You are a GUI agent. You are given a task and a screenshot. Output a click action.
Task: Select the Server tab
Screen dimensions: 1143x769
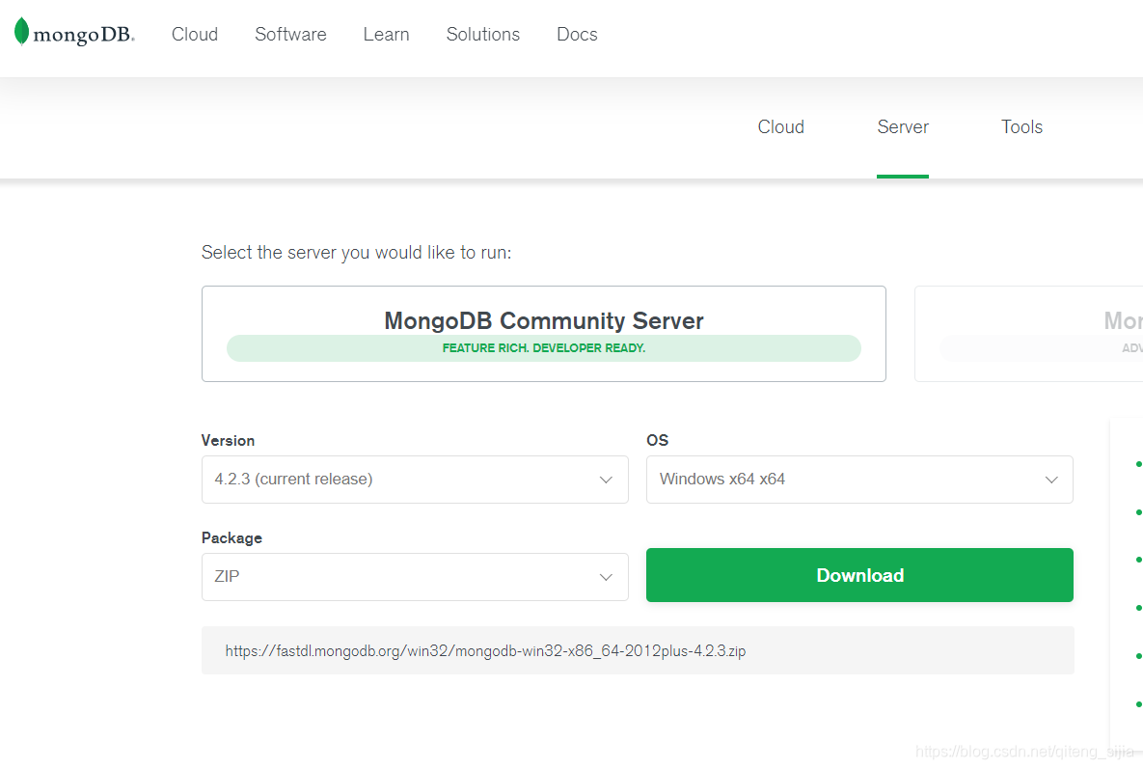(x=903, y=126)
